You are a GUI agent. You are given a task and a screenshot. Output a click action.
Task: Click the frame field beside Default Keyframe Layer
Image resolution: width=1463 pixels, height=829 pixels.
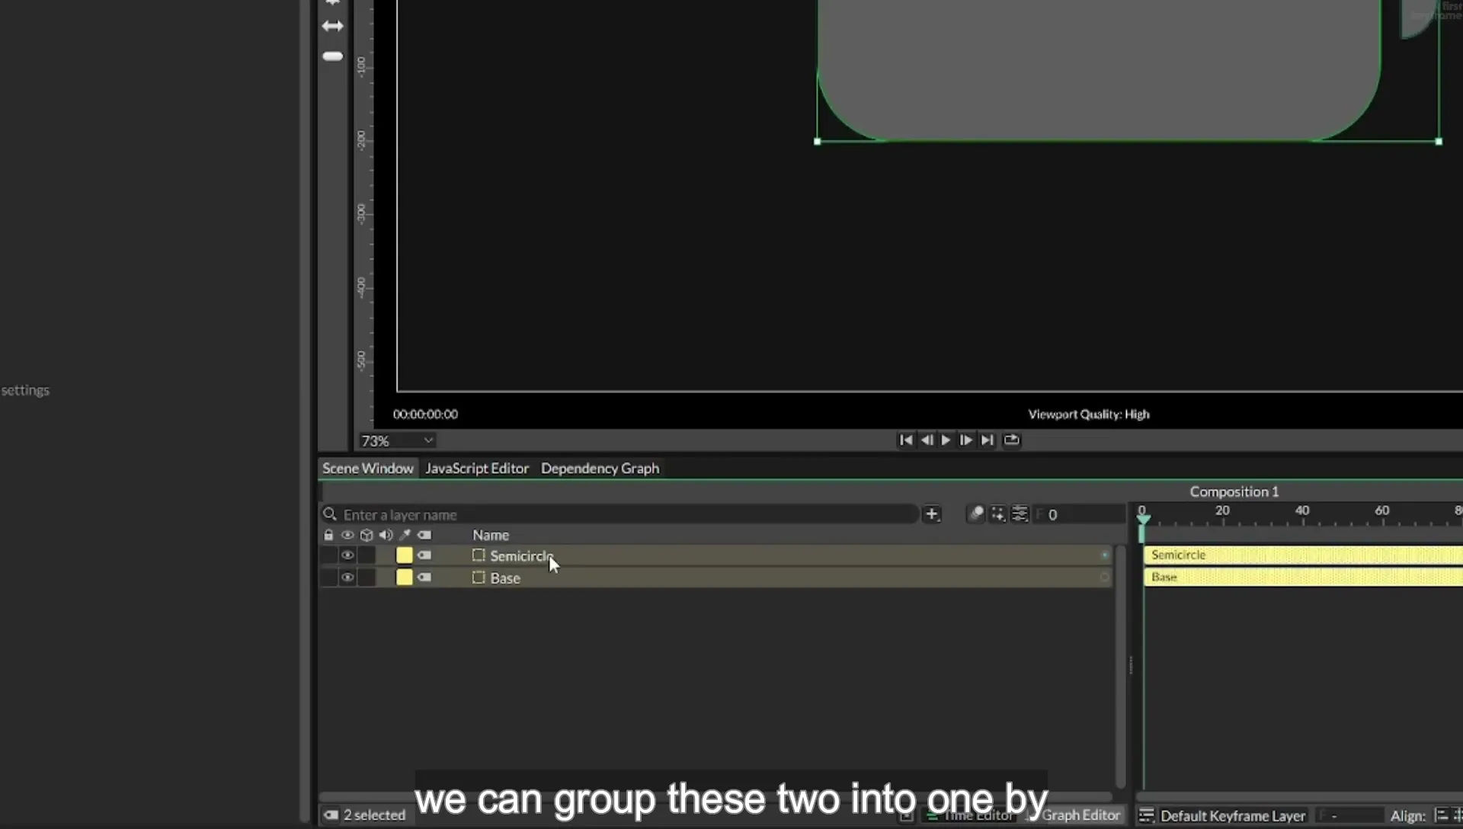(x=1349, y=816)
